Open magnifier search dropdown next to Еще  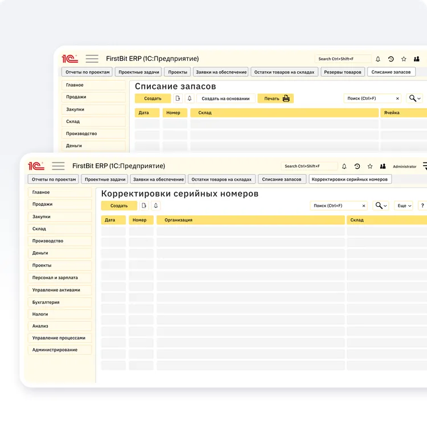coord(381,206)
